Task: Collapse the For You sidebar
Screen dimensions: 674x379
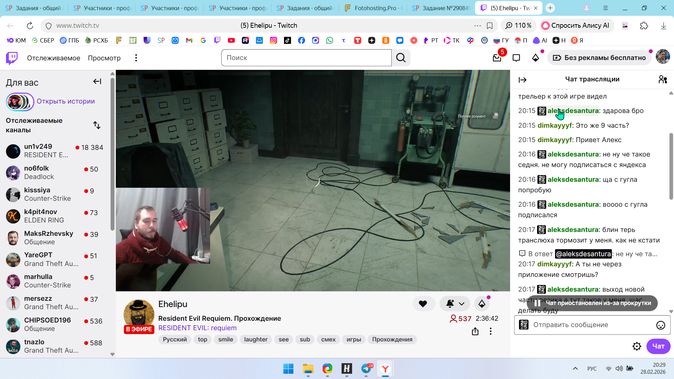Action: [x=97, y=81]
